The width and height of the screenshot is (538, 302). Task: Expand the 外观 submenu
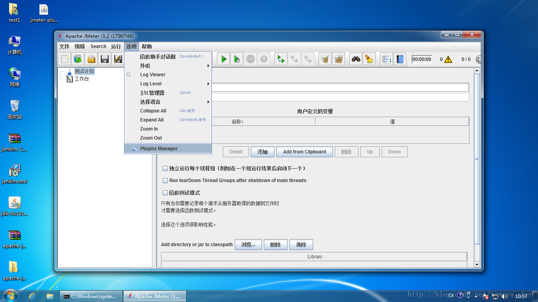point(168,66)
